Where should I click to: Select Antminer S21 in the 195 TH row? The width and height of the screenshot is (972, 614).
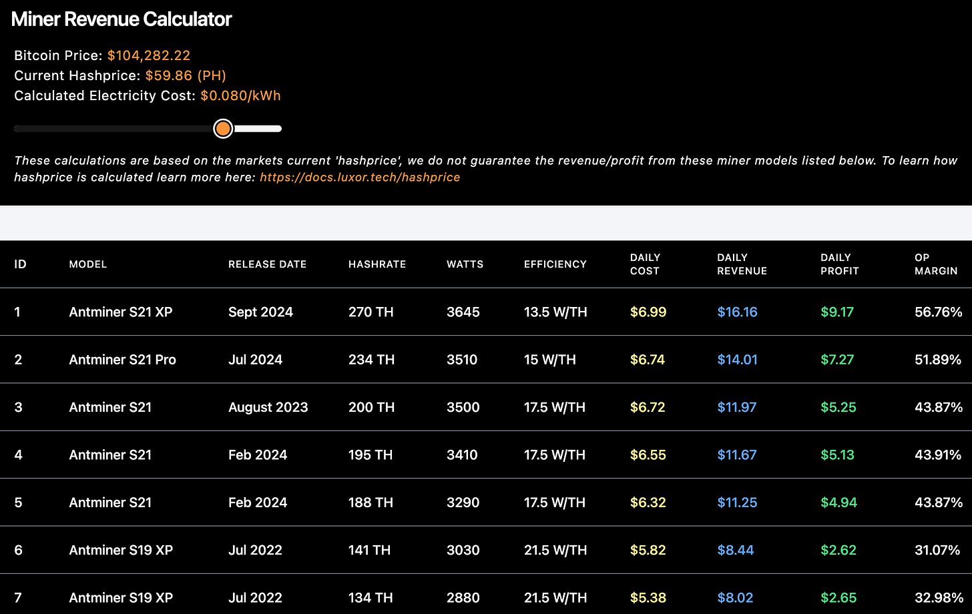click(x=110, y=455)
